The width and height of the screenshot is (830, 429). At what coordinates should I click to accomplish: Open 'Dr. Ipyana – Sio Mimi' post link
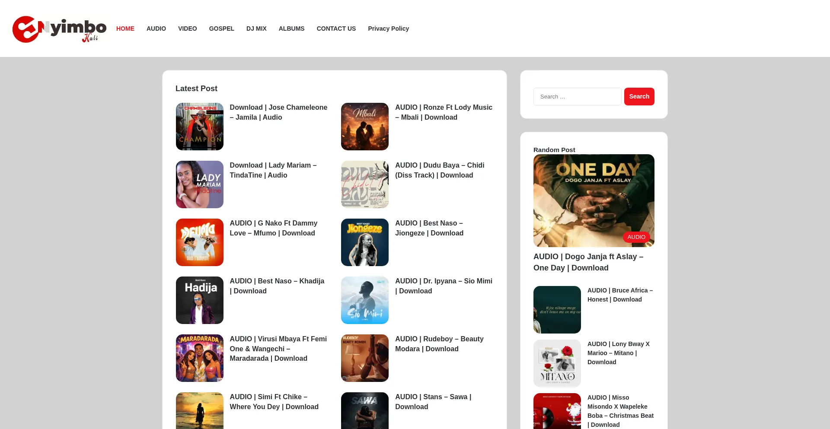tap(444, 286)
